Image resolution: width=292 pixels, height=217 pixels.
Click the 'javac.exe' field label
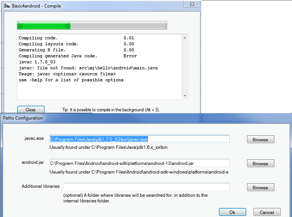point(34,138)
